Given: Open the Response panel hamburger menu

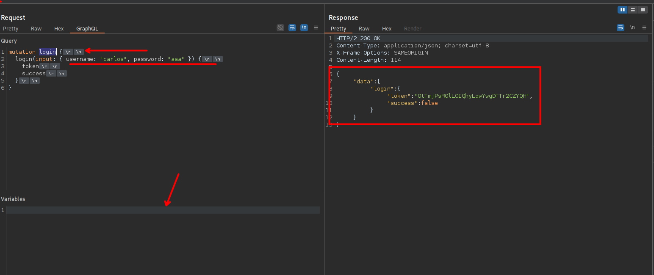Looking at the screenshot, I should [x=644, y=28].
